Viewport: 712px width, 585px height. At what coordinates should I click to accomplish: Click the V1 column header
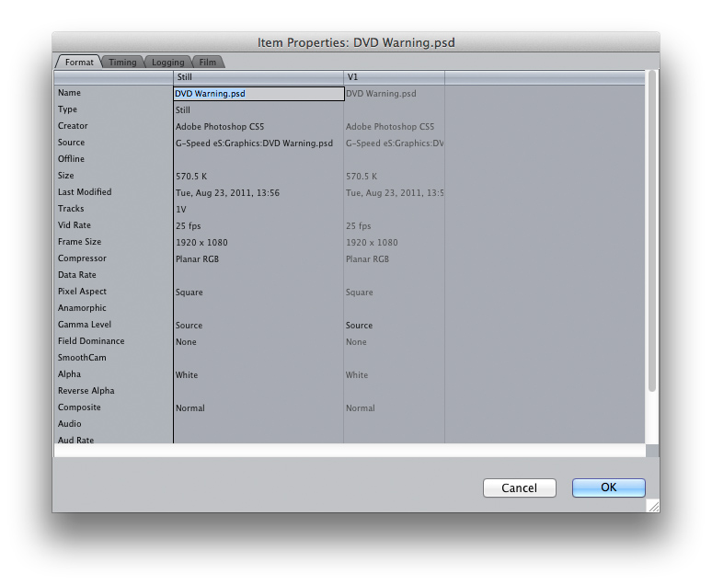[394, 77]
